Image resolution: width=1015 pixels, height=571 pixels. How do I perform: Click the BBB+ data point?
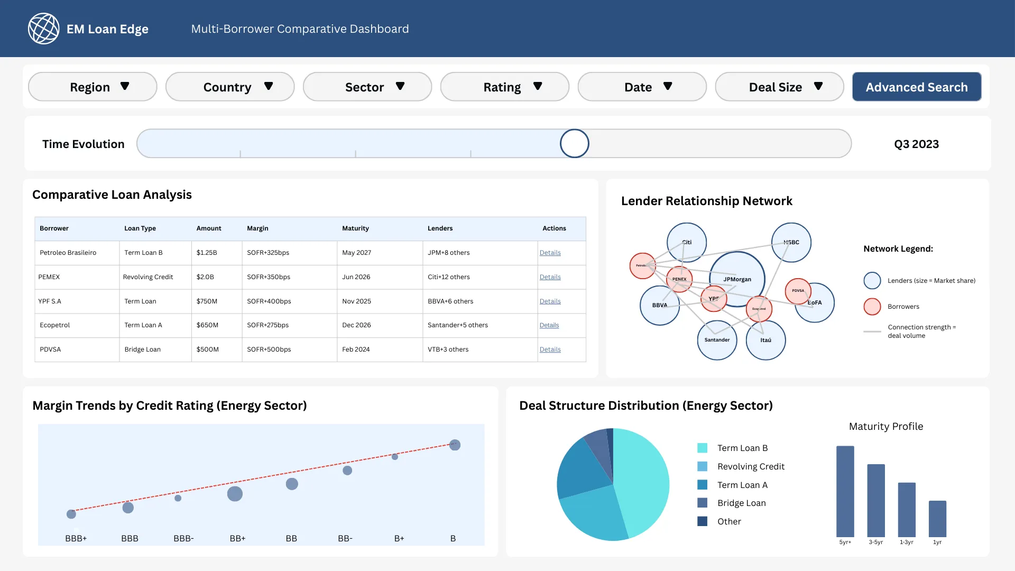tap(71, 514)
